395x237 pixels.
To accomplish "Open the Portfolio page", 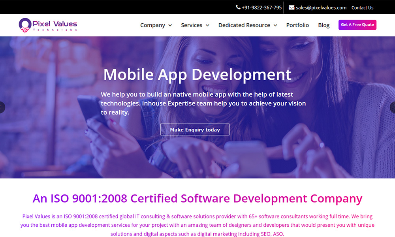I will pos(297,25).
